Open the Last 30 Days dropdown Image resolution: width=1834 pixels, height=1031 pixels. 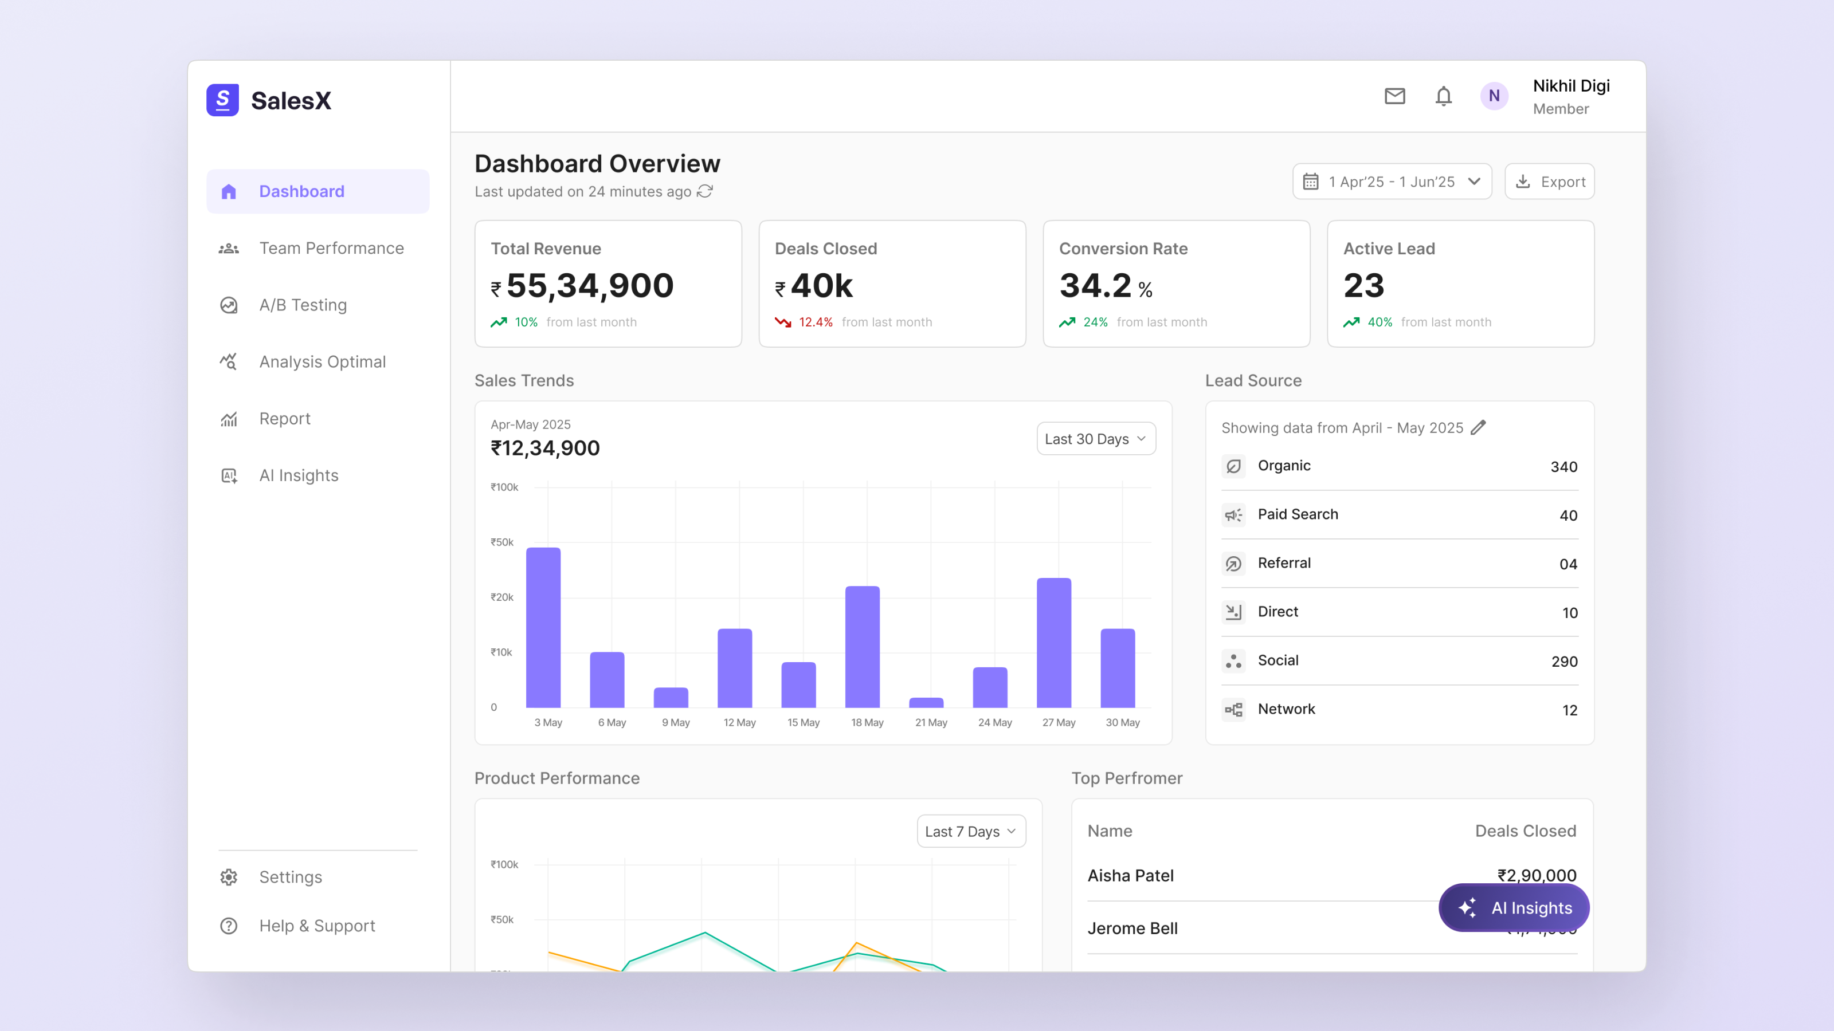1095,438
